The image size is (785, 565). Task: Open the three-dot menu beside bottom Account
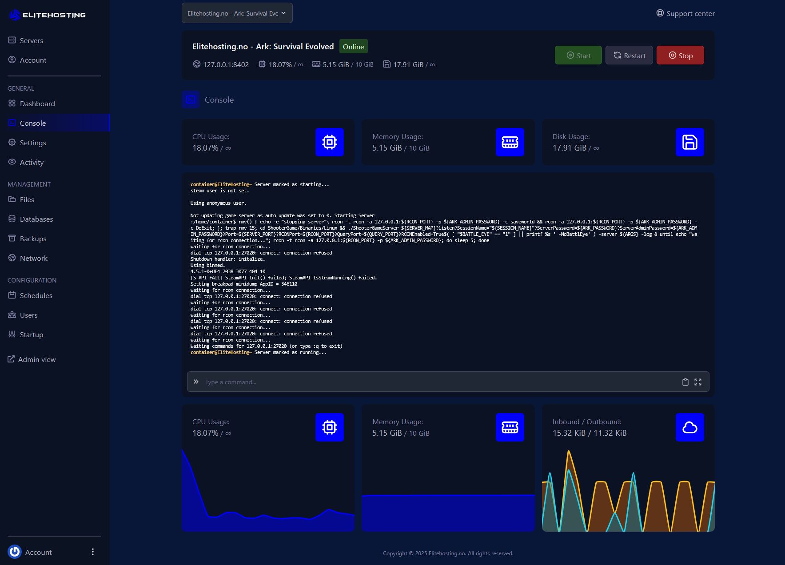pyautogui.click(x=93, y=552)
